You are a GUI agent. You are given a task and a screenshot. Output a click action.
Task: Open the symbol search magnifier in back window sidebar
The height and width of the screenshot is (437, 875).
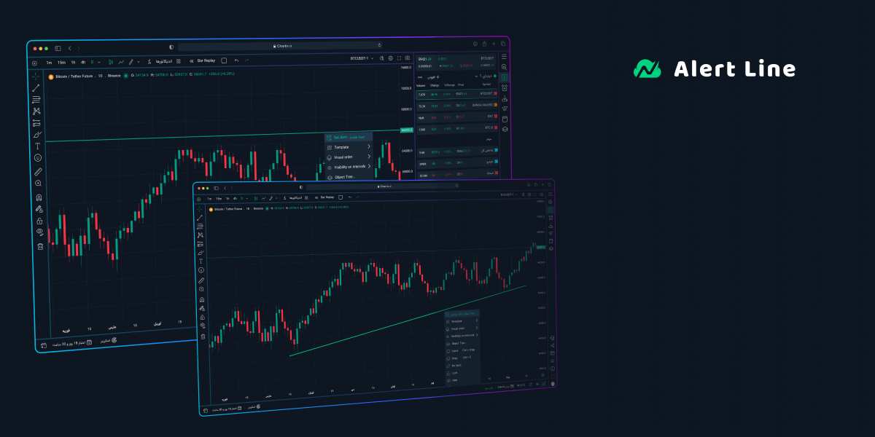[x=504, y=67]
